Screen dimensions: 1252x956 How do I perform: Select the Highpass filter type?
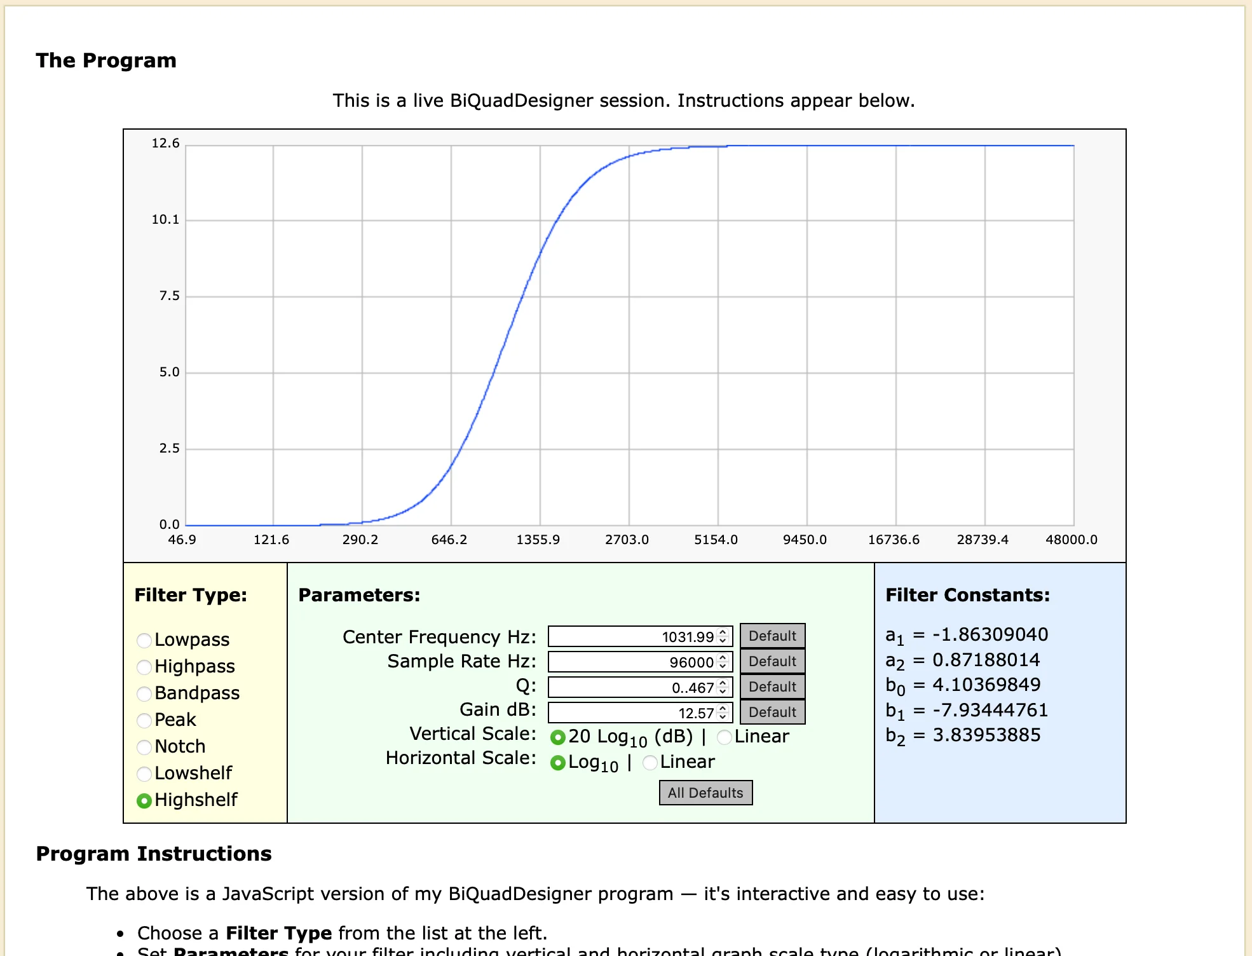[x=144, y=667]
